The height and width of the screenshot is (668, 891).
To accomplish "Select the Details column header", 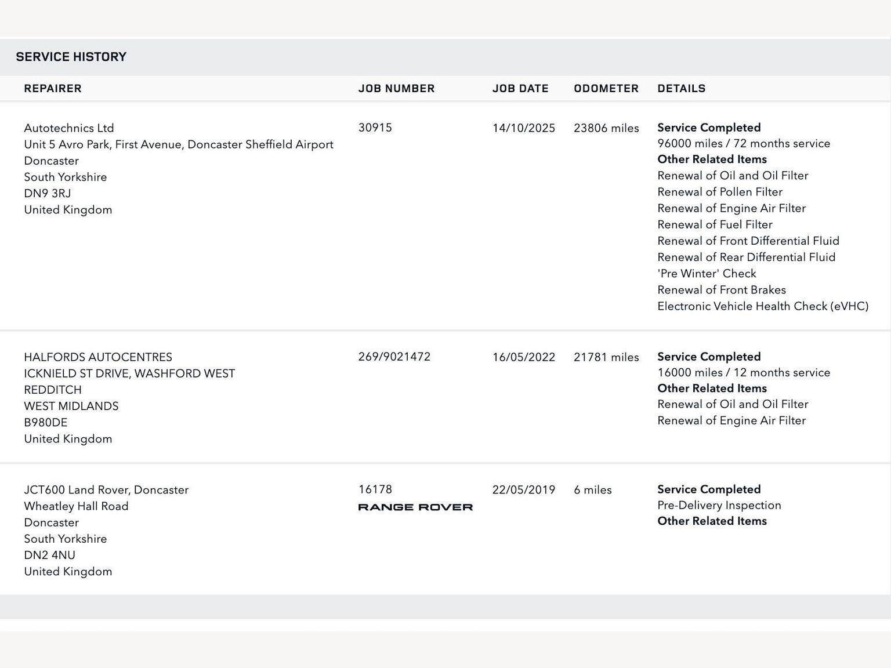I will click(681, 89).
